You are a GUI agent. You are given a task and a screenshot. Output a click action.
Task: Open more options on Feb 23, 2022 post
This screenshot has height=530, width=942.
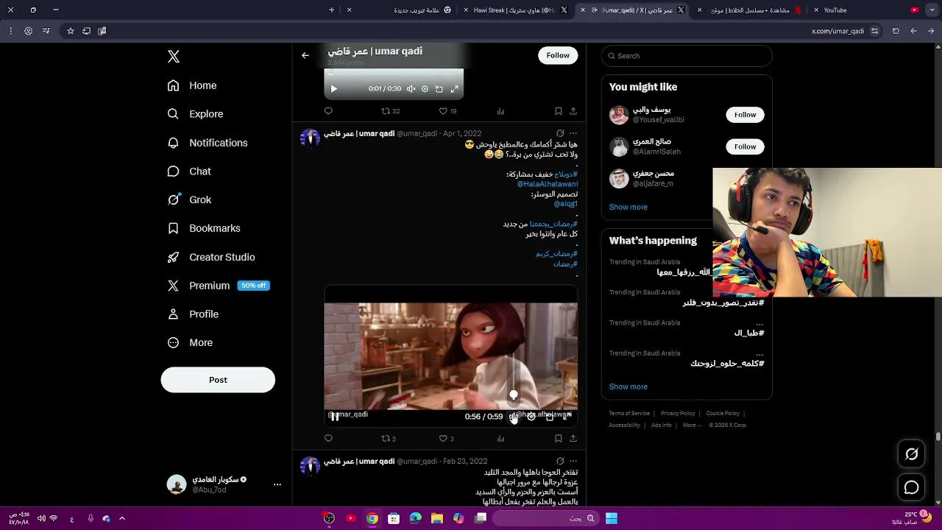573,462
